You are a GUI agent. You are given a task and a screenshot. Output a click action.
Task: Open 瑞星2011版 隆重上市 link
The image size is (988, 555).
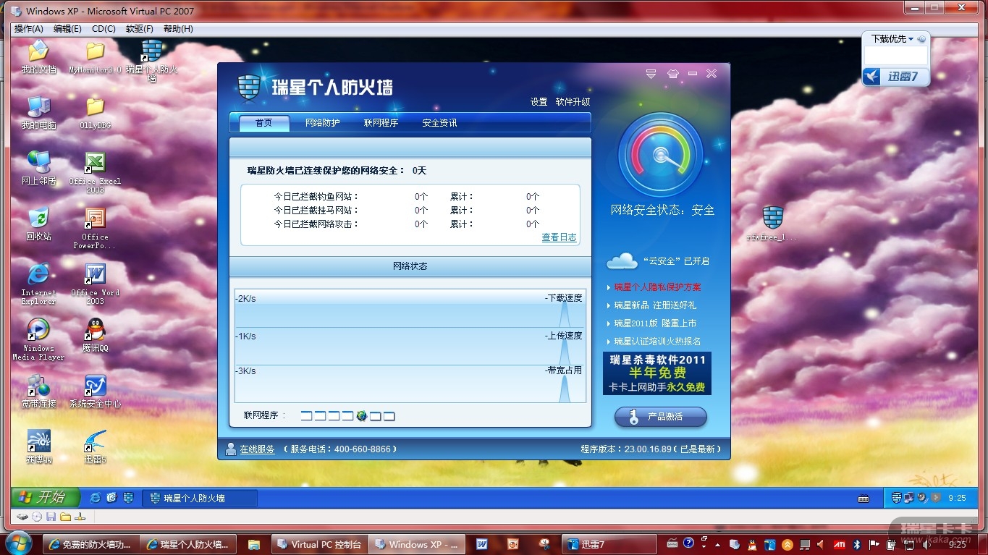[655, 323]
